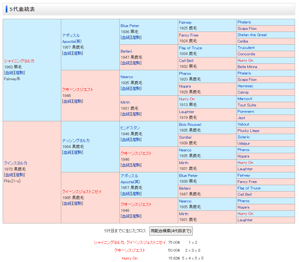This screenshot has height=262, width=299.
Task: Open Call Bell link dated 1932 栗毛
Action: (x=186, y=61)
